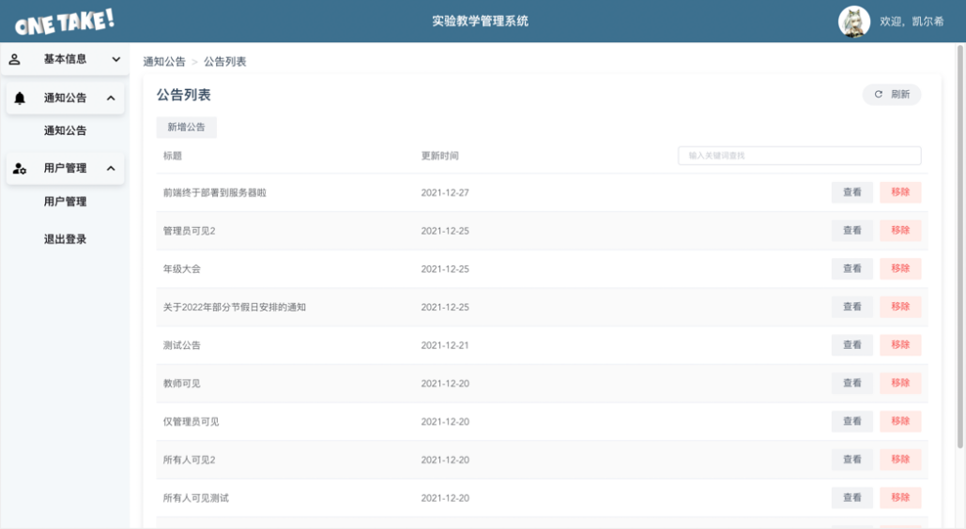Screen dimensions: 966x529
Task: View the 前端终于部署到服务器啦 announcement
Action: (852, 192)
